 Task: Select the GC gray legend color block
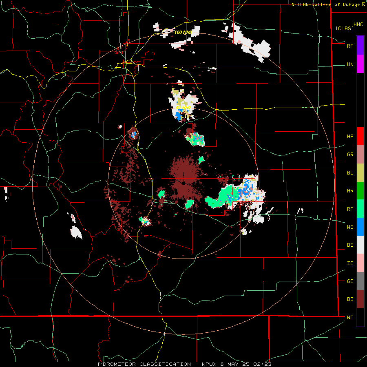[360, 281]
